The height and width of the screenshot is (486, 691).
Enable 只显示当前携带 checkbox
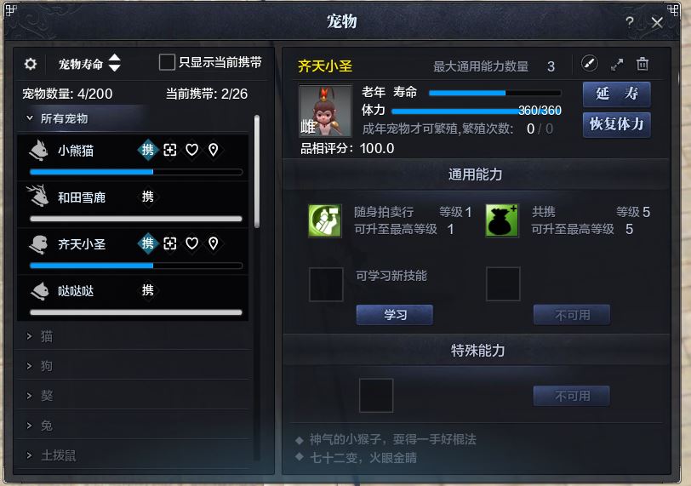167,62
